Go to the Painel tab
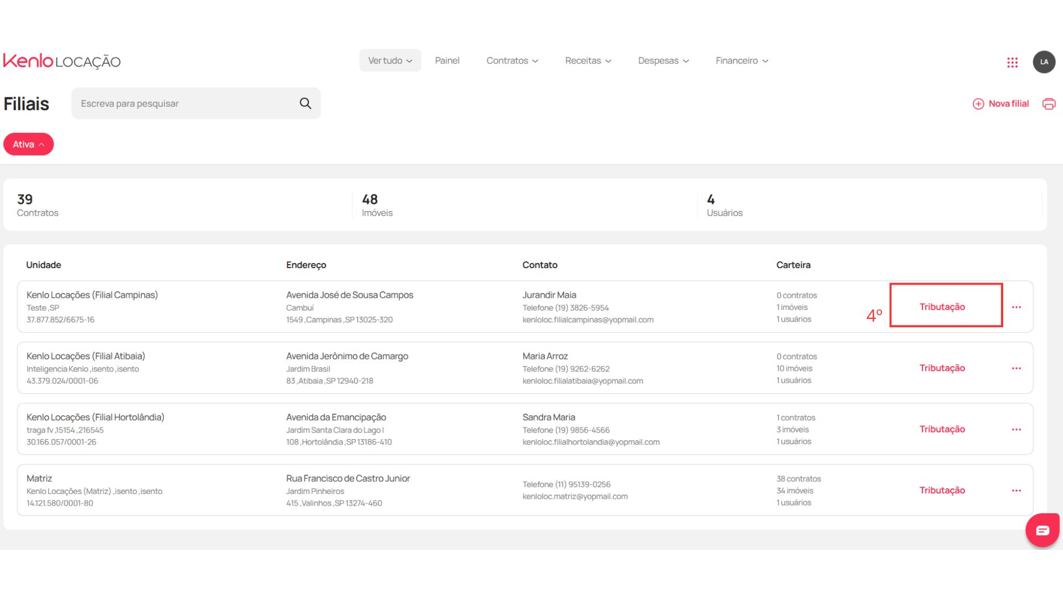The height and width of the screenshot is (598, 1063). click(x=447, y=61)
